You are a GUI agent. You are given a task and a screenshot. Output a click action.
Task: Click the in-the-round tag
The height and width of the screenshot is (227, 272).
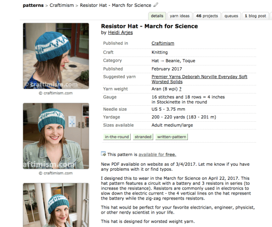click(117, 137)
